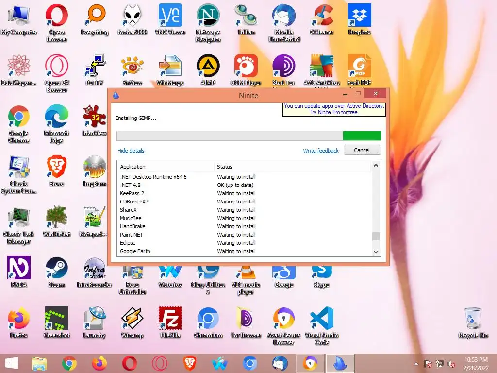Select the KeePass 2 row

pos(245,193)
